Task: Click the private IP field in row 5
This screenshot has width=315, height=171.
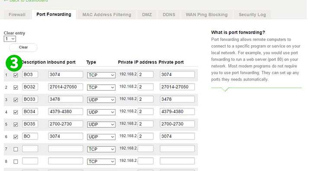Action: (x=146, y=124)
